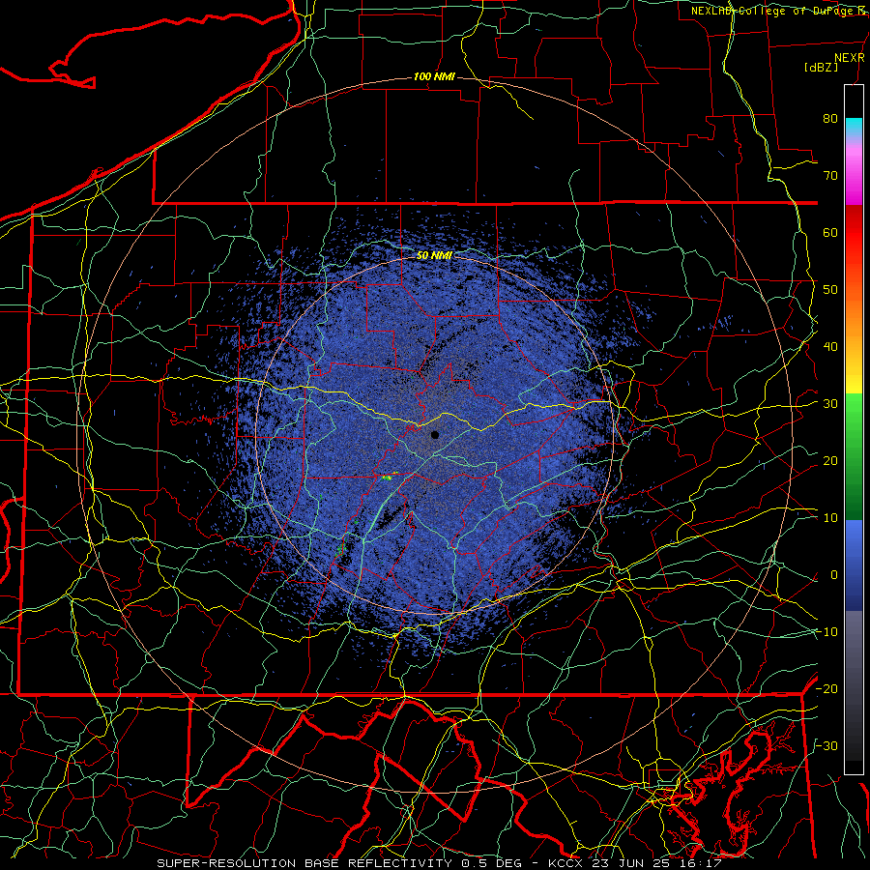Viewport: 870px width, 870px height.
Task: Click the 60 dBZ legend value
Action: (830, 232)
